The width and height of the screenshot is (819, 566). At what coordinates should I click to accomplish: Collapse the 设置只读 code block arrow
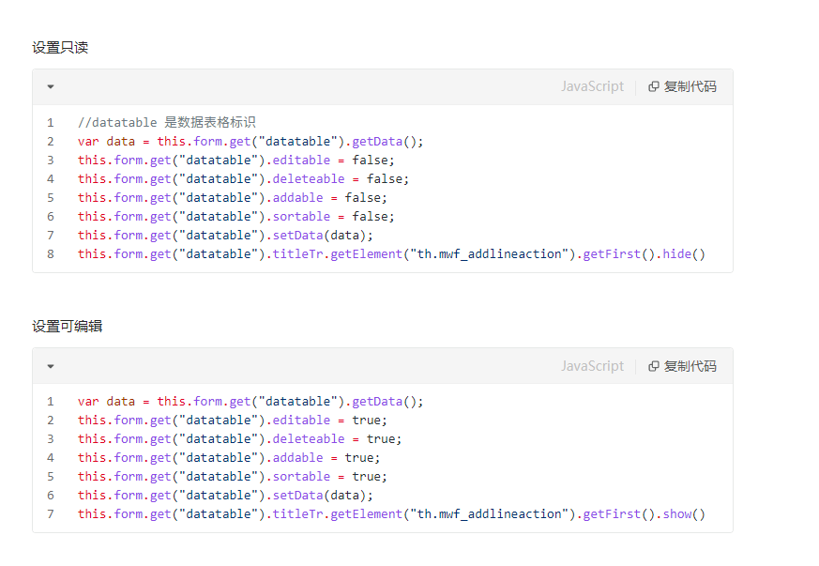(50, 86)
